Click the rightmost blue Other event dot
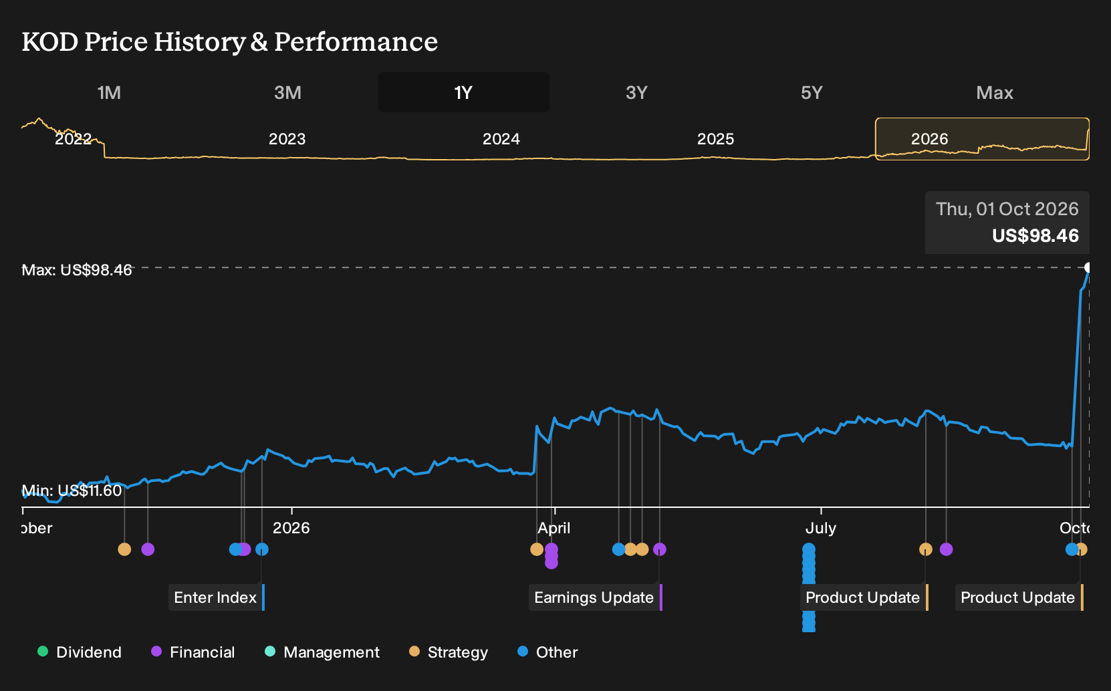 1072,549
